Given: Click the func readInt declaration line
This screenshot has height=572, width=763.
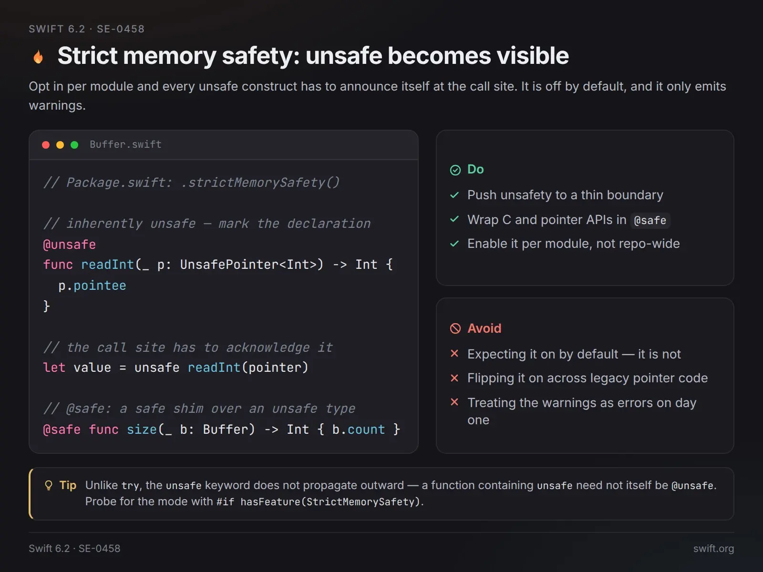Looking at the screenshot, I should [218, 265].
